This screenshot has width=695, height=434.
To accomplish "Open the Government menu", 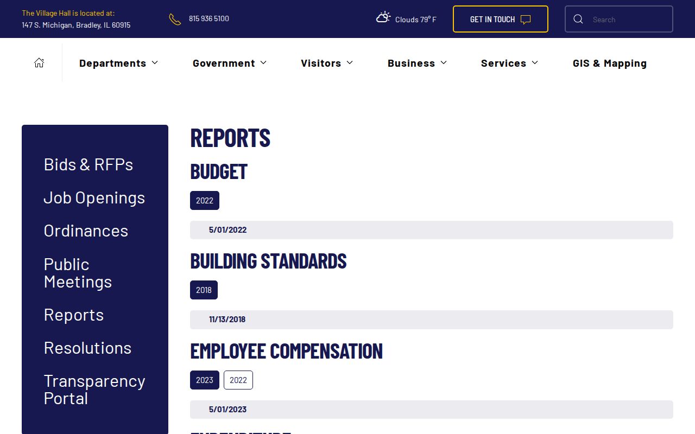I will click(224, 63).
